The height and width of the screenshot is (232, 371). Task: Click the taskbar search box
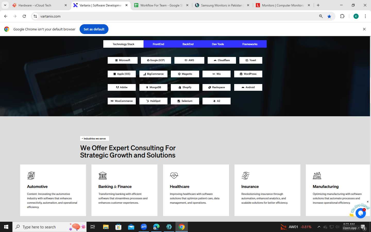pos(49,227)
